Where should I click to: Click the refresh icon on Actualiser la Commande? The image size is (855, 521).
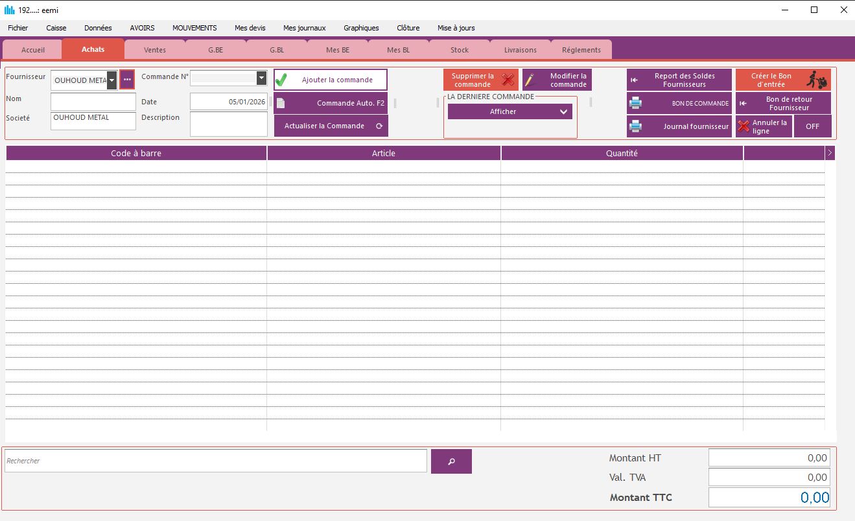click(x=379, y=126)
